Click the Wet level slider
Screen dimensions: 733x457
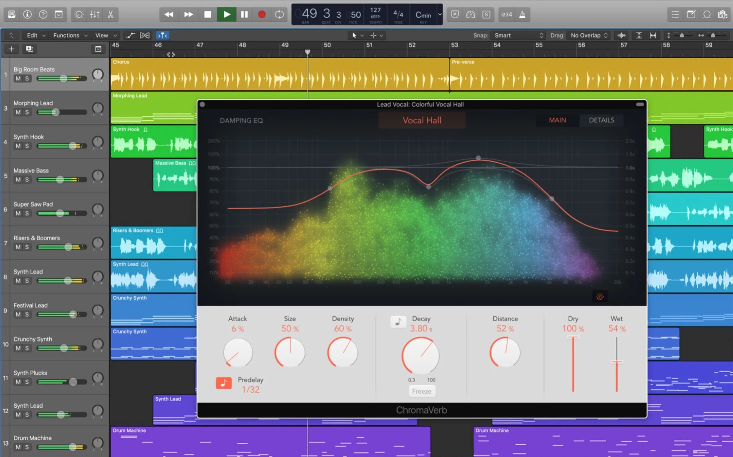[x=617, y=362]
